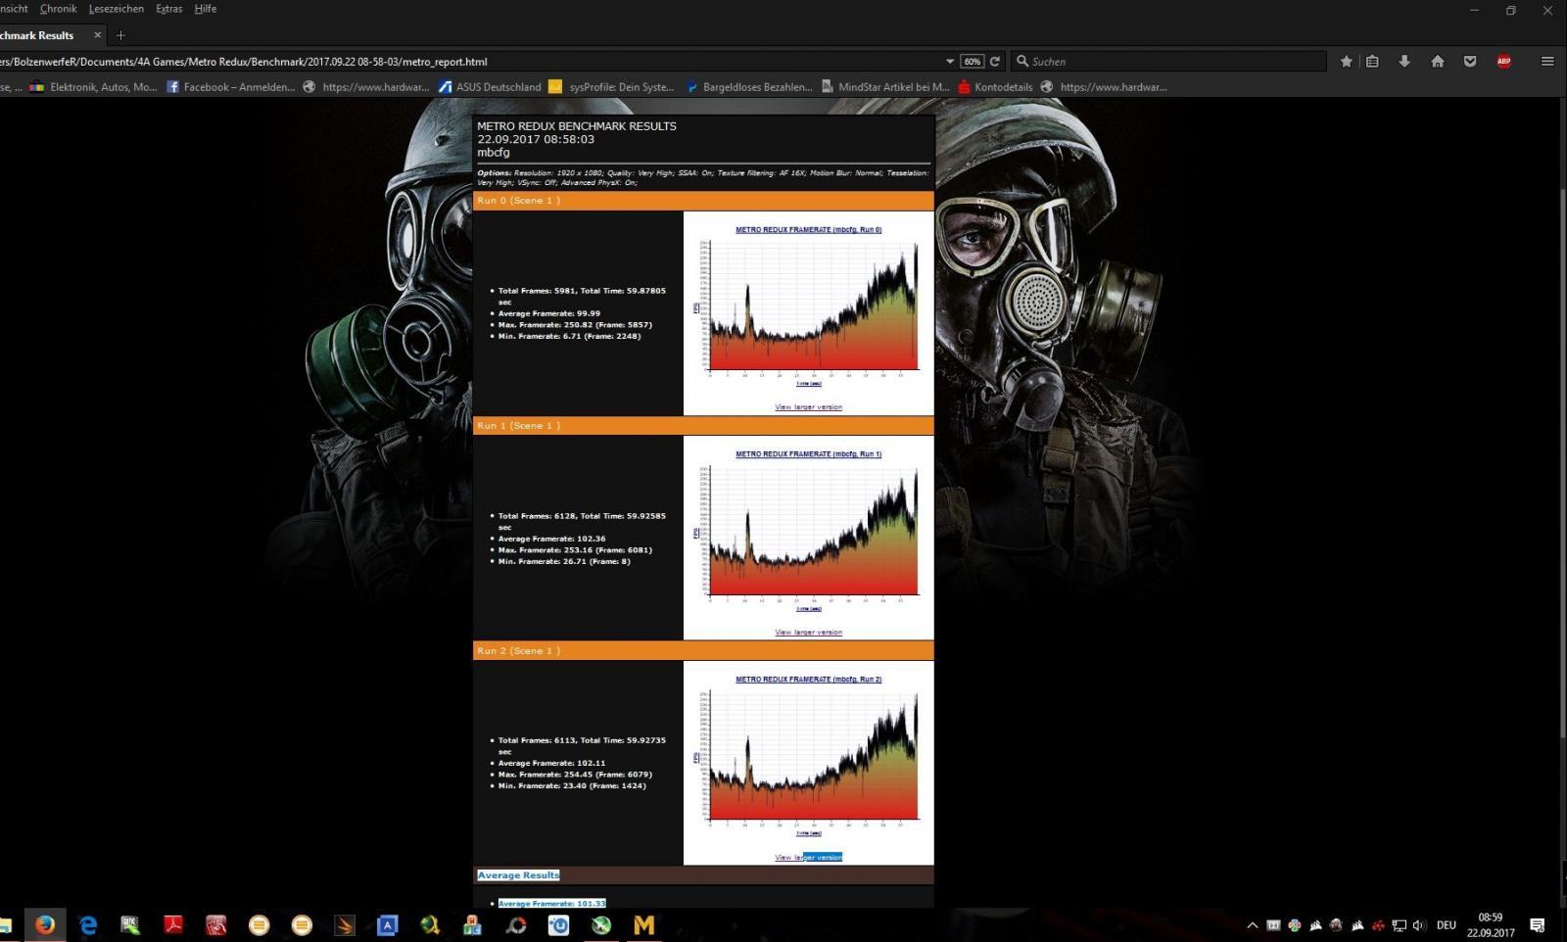Open the Pocket icon in toolbar

[1470, 61]
